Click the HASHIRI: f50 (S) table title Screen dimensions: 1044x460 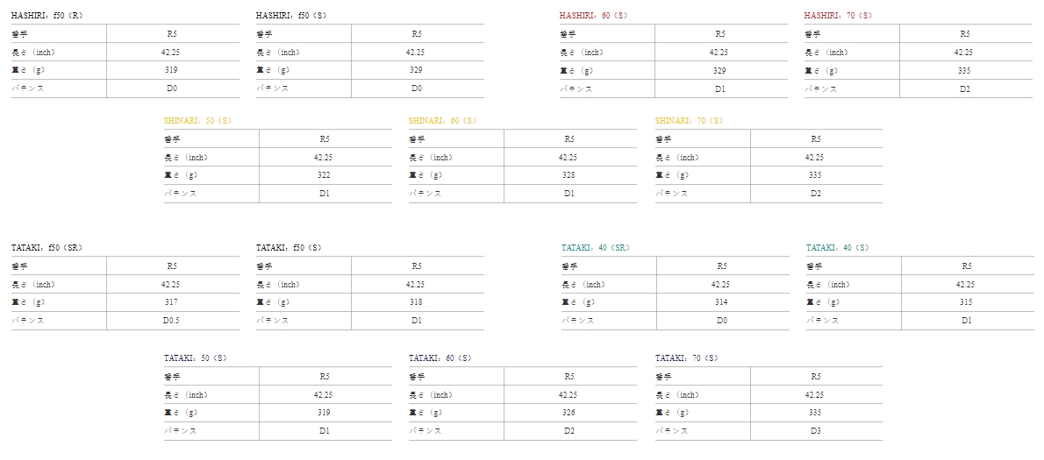[291, 15]
